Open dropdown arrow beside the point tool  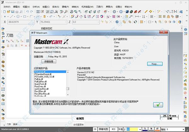8,17
